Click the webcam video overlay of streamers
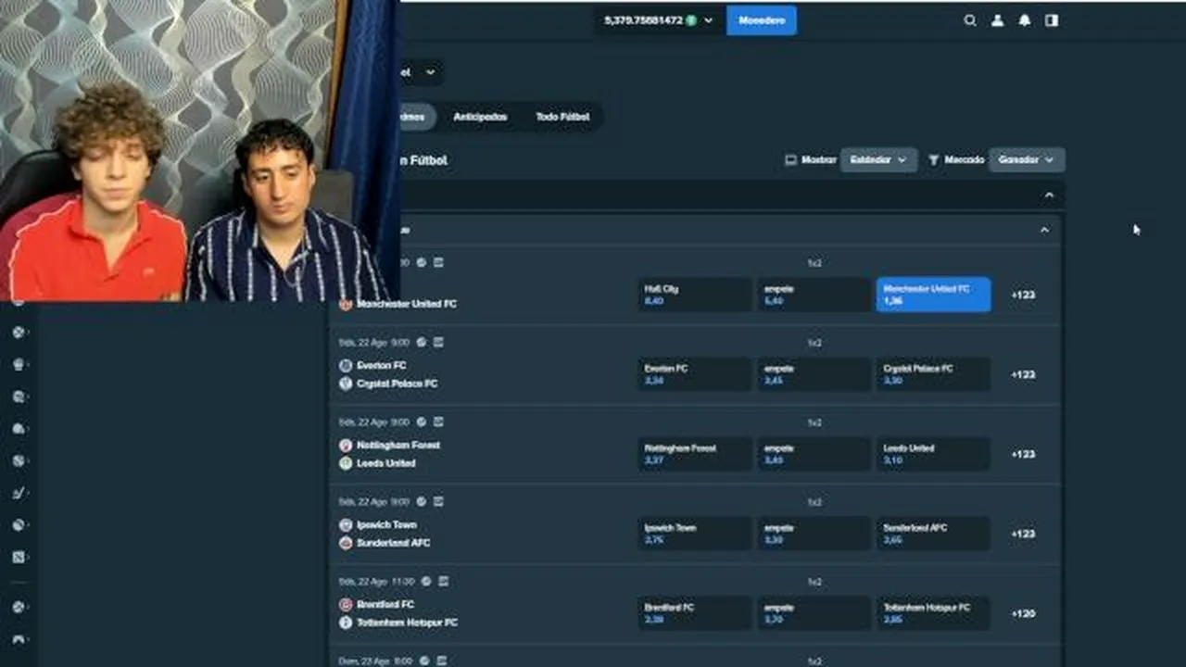This screenshot has width=1186, height=667. pyautogui.click(x=200, y=150)
